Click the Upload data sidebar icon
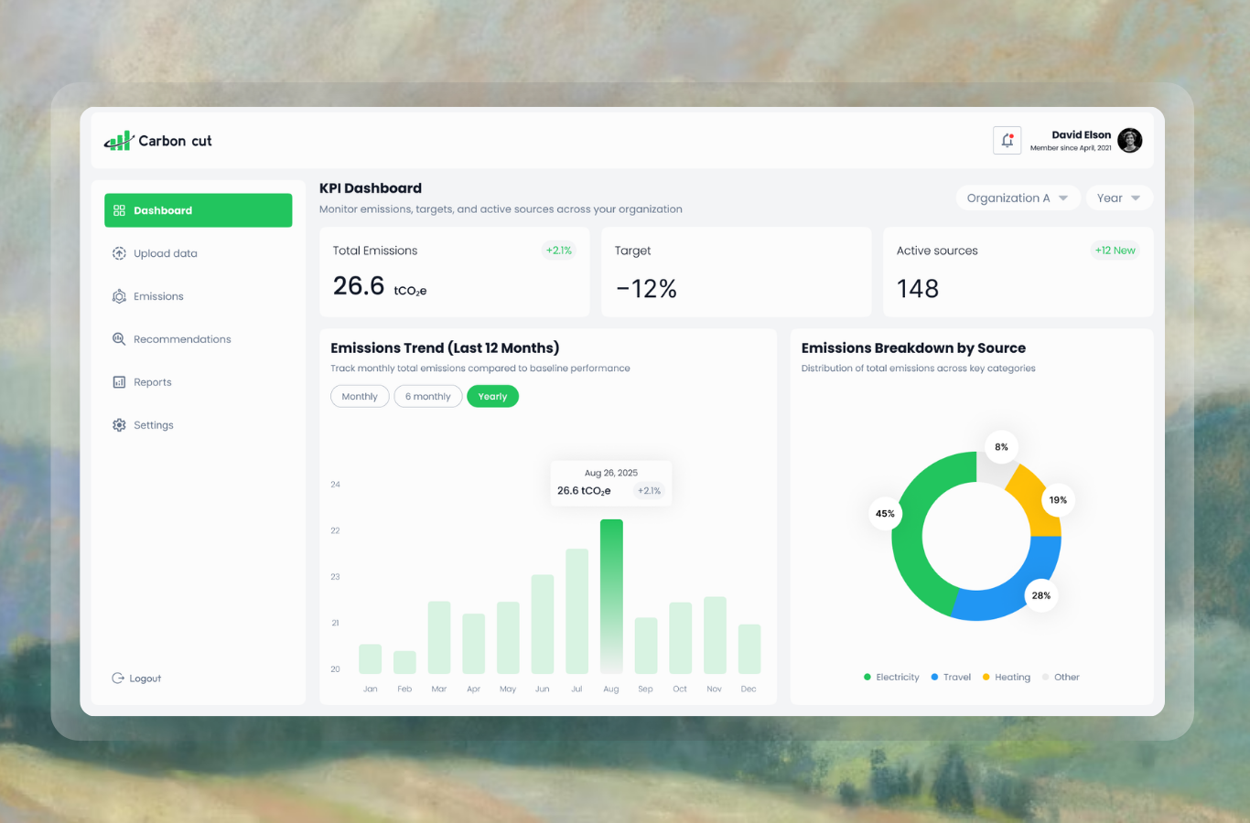Viewport: 1250px width, 823px height. [x=119, y=253]
